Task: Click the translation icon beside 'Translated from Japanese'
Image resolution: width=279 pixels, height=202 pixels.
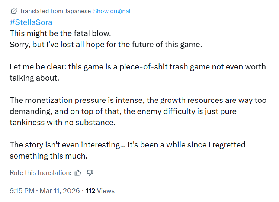Action: 13,11
